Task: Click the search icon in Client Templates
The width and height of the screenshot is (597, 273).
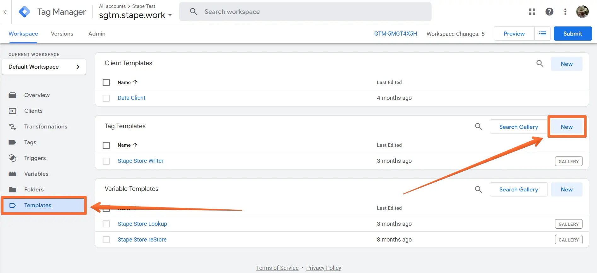Action: [x=540, y=64]
